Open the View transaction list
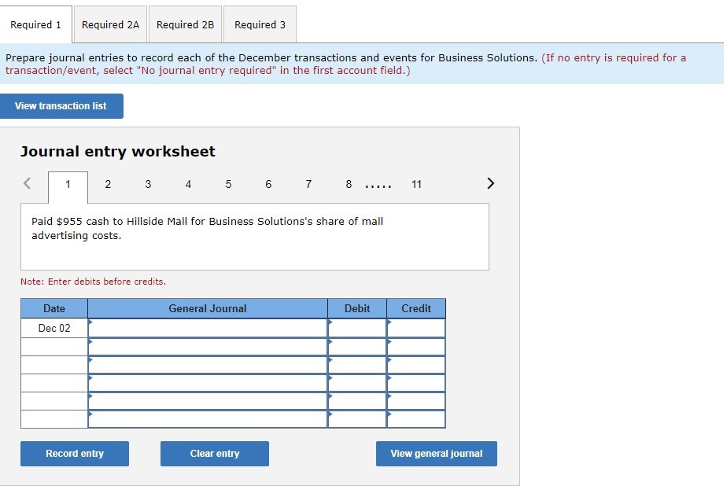The image size is (727, 486). (61, 106)
